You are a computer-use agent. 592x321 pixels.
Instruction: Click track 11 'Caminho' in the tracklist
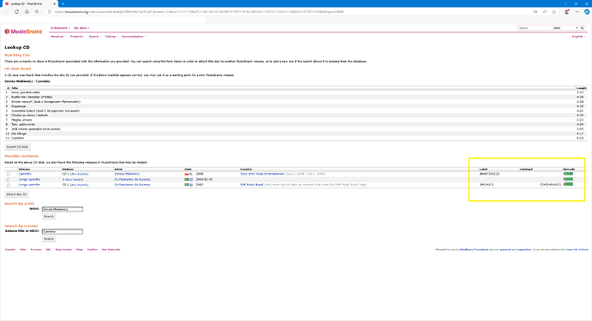[296, 139]
